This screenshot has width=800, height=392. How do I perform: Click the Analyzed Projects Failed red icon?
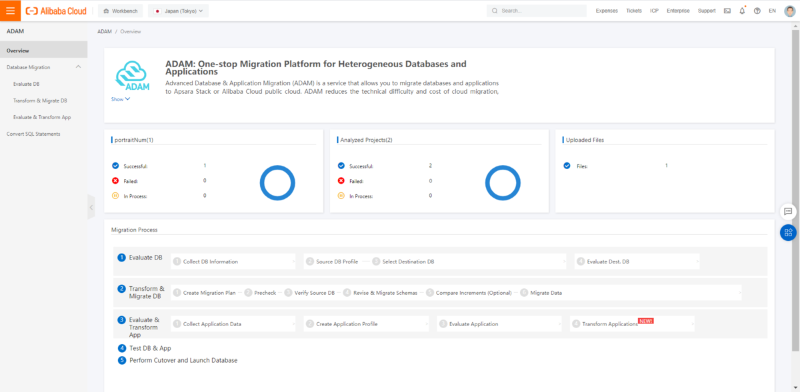click(341, 180)
